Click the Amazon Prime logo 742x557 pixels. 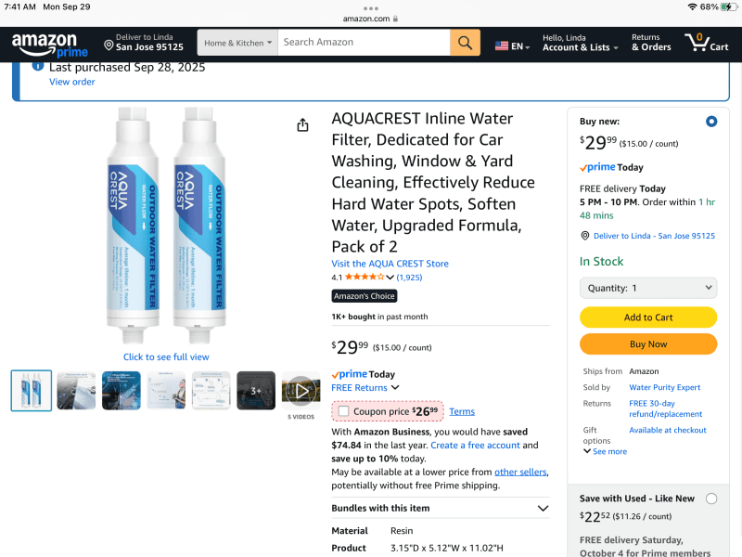50,43
